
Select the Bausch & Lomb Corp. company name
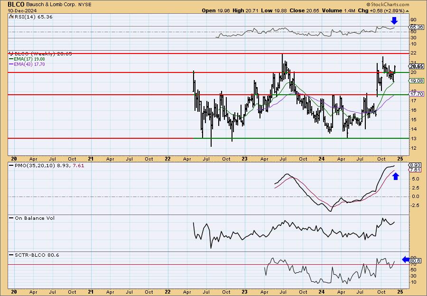[x=52, y=5]
